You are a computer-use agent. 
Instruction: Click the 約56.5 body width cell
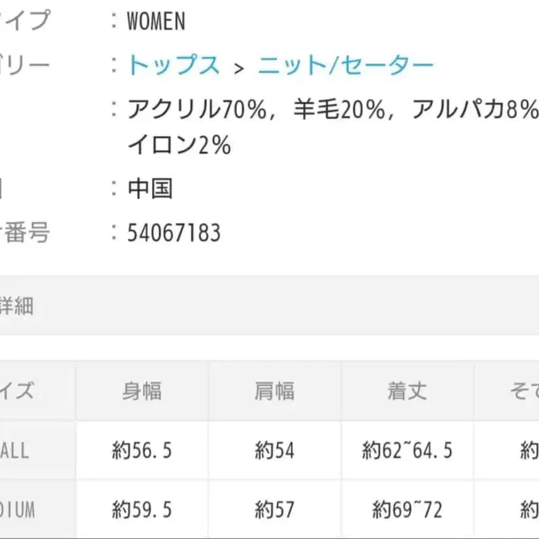(142, 451)
